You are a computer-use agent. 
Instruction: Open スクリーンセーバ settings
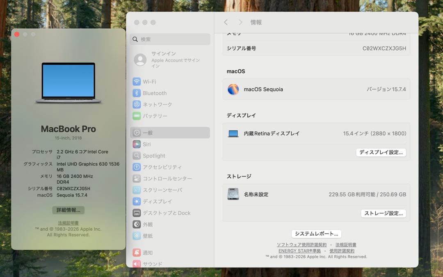[158, 190]
